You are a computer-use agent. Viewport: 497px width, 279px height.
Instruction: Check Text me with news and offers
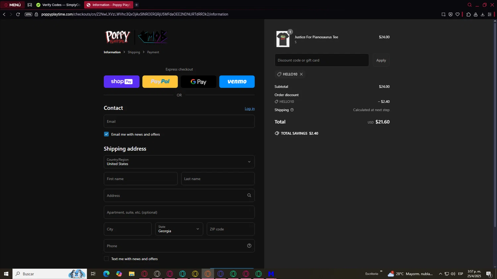[106, 259]
